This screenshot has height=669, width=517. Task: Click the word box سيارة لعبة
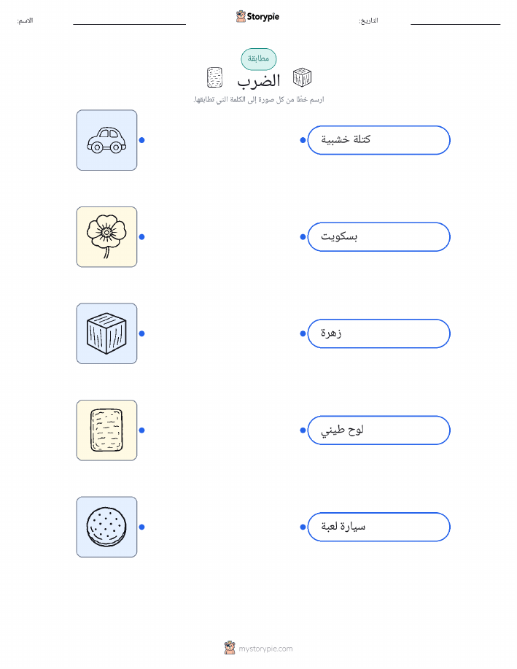378,527
